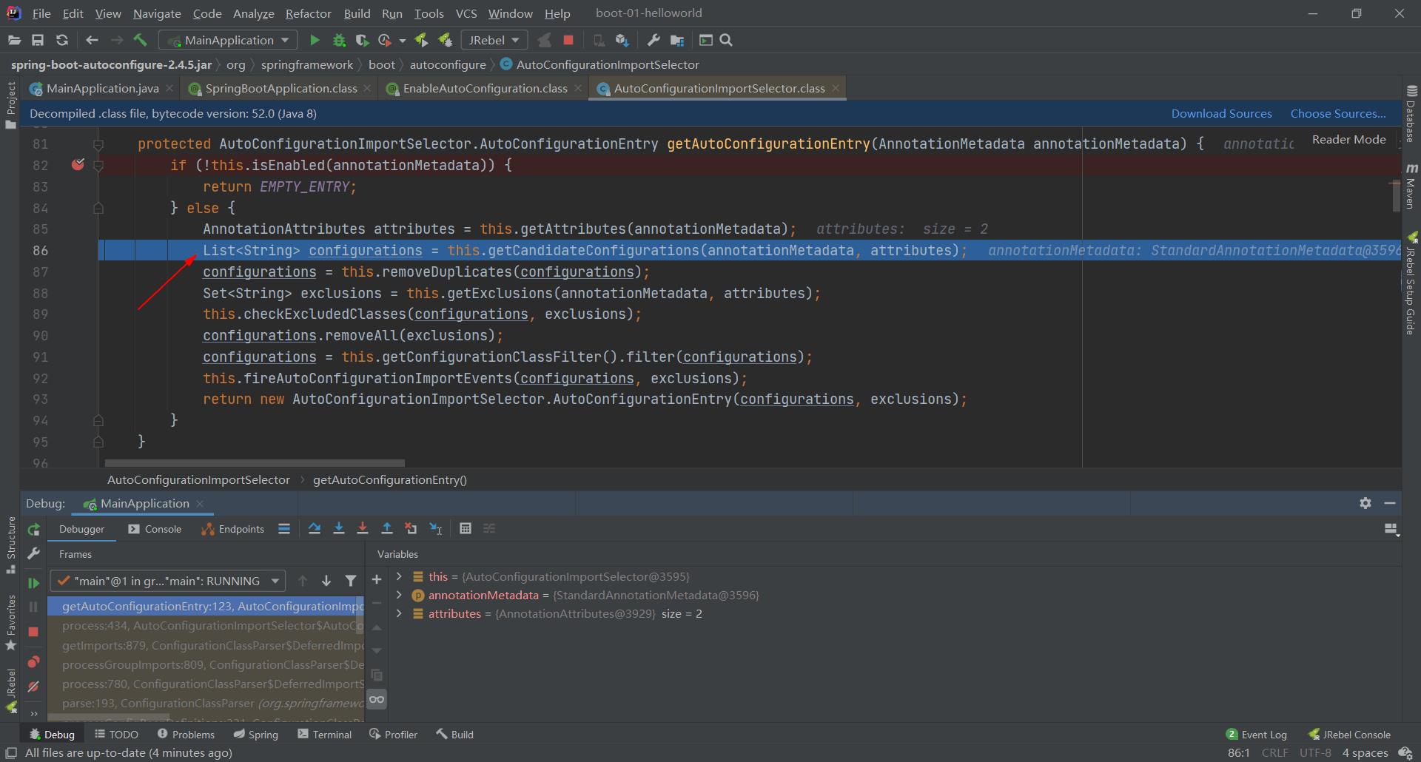Open Problems tool window button
The width and height of the screenshot is (1421, 762).
pyautogui.click(x=186, y=734)
